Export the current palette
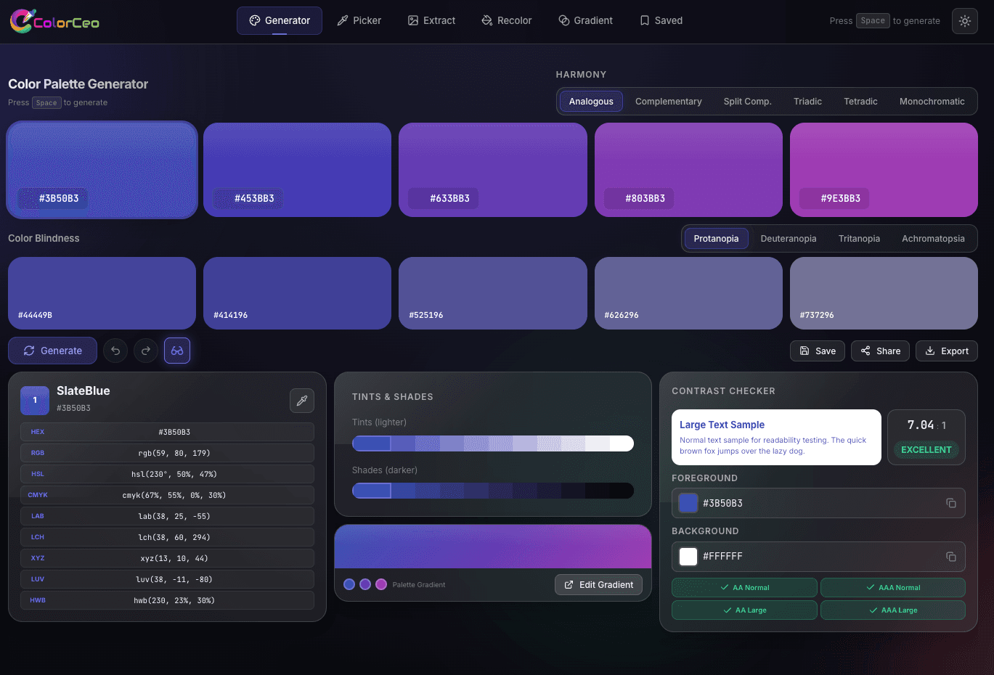The image size is (994, 675). [946, 351]
